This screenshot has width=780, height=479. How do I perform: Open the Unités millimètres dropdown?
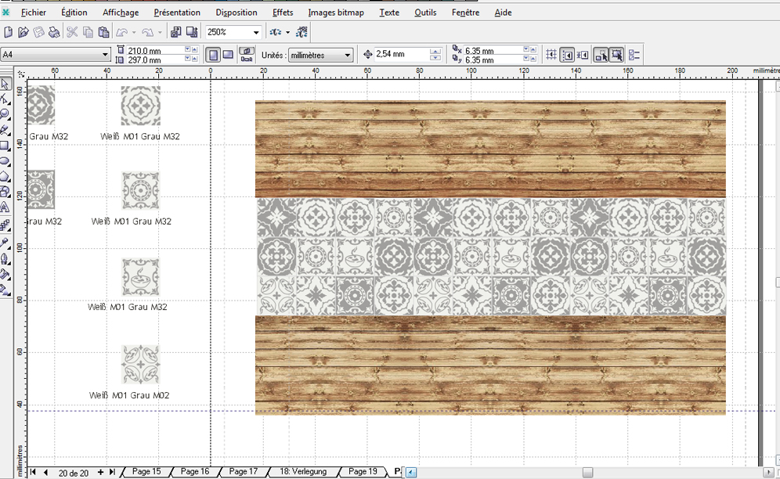(x=347, y=56)
